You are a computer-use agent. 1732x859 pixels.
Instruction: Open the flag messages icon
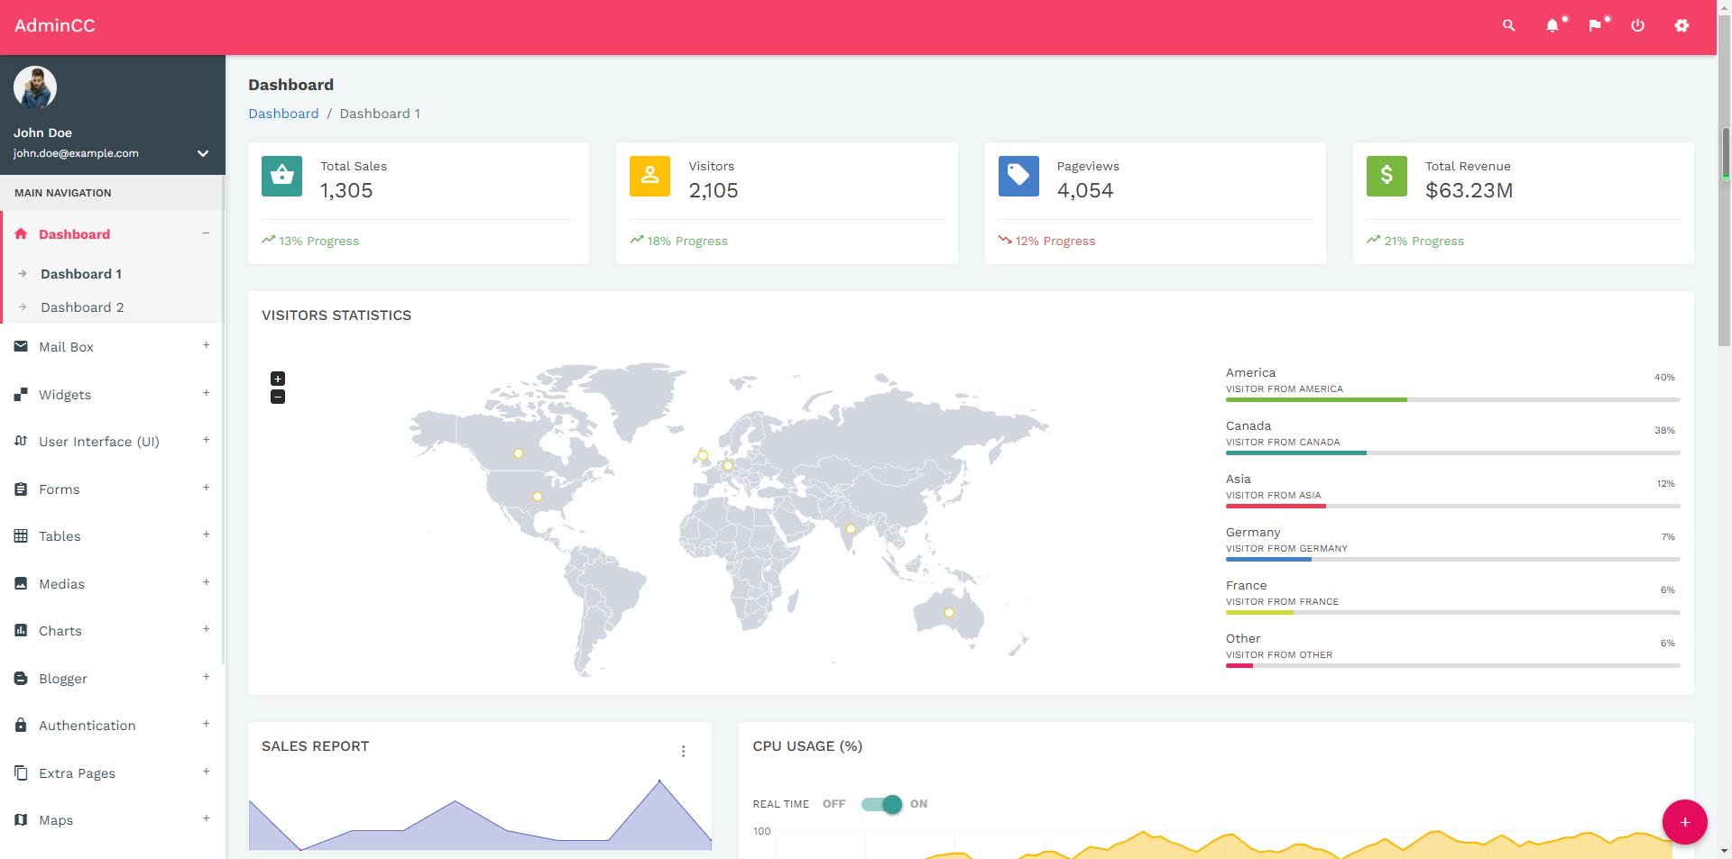(x=1595, y=26)
